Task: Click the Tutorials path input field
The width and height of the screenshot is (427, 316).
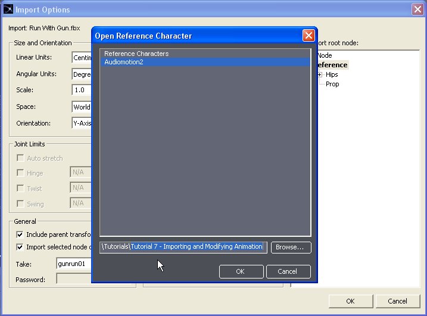Action: click(x=183, y=247)
